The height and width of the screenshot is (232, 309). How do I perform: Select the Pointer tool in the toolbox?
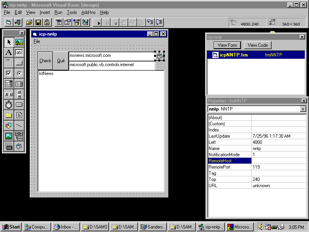coord(8,42)
